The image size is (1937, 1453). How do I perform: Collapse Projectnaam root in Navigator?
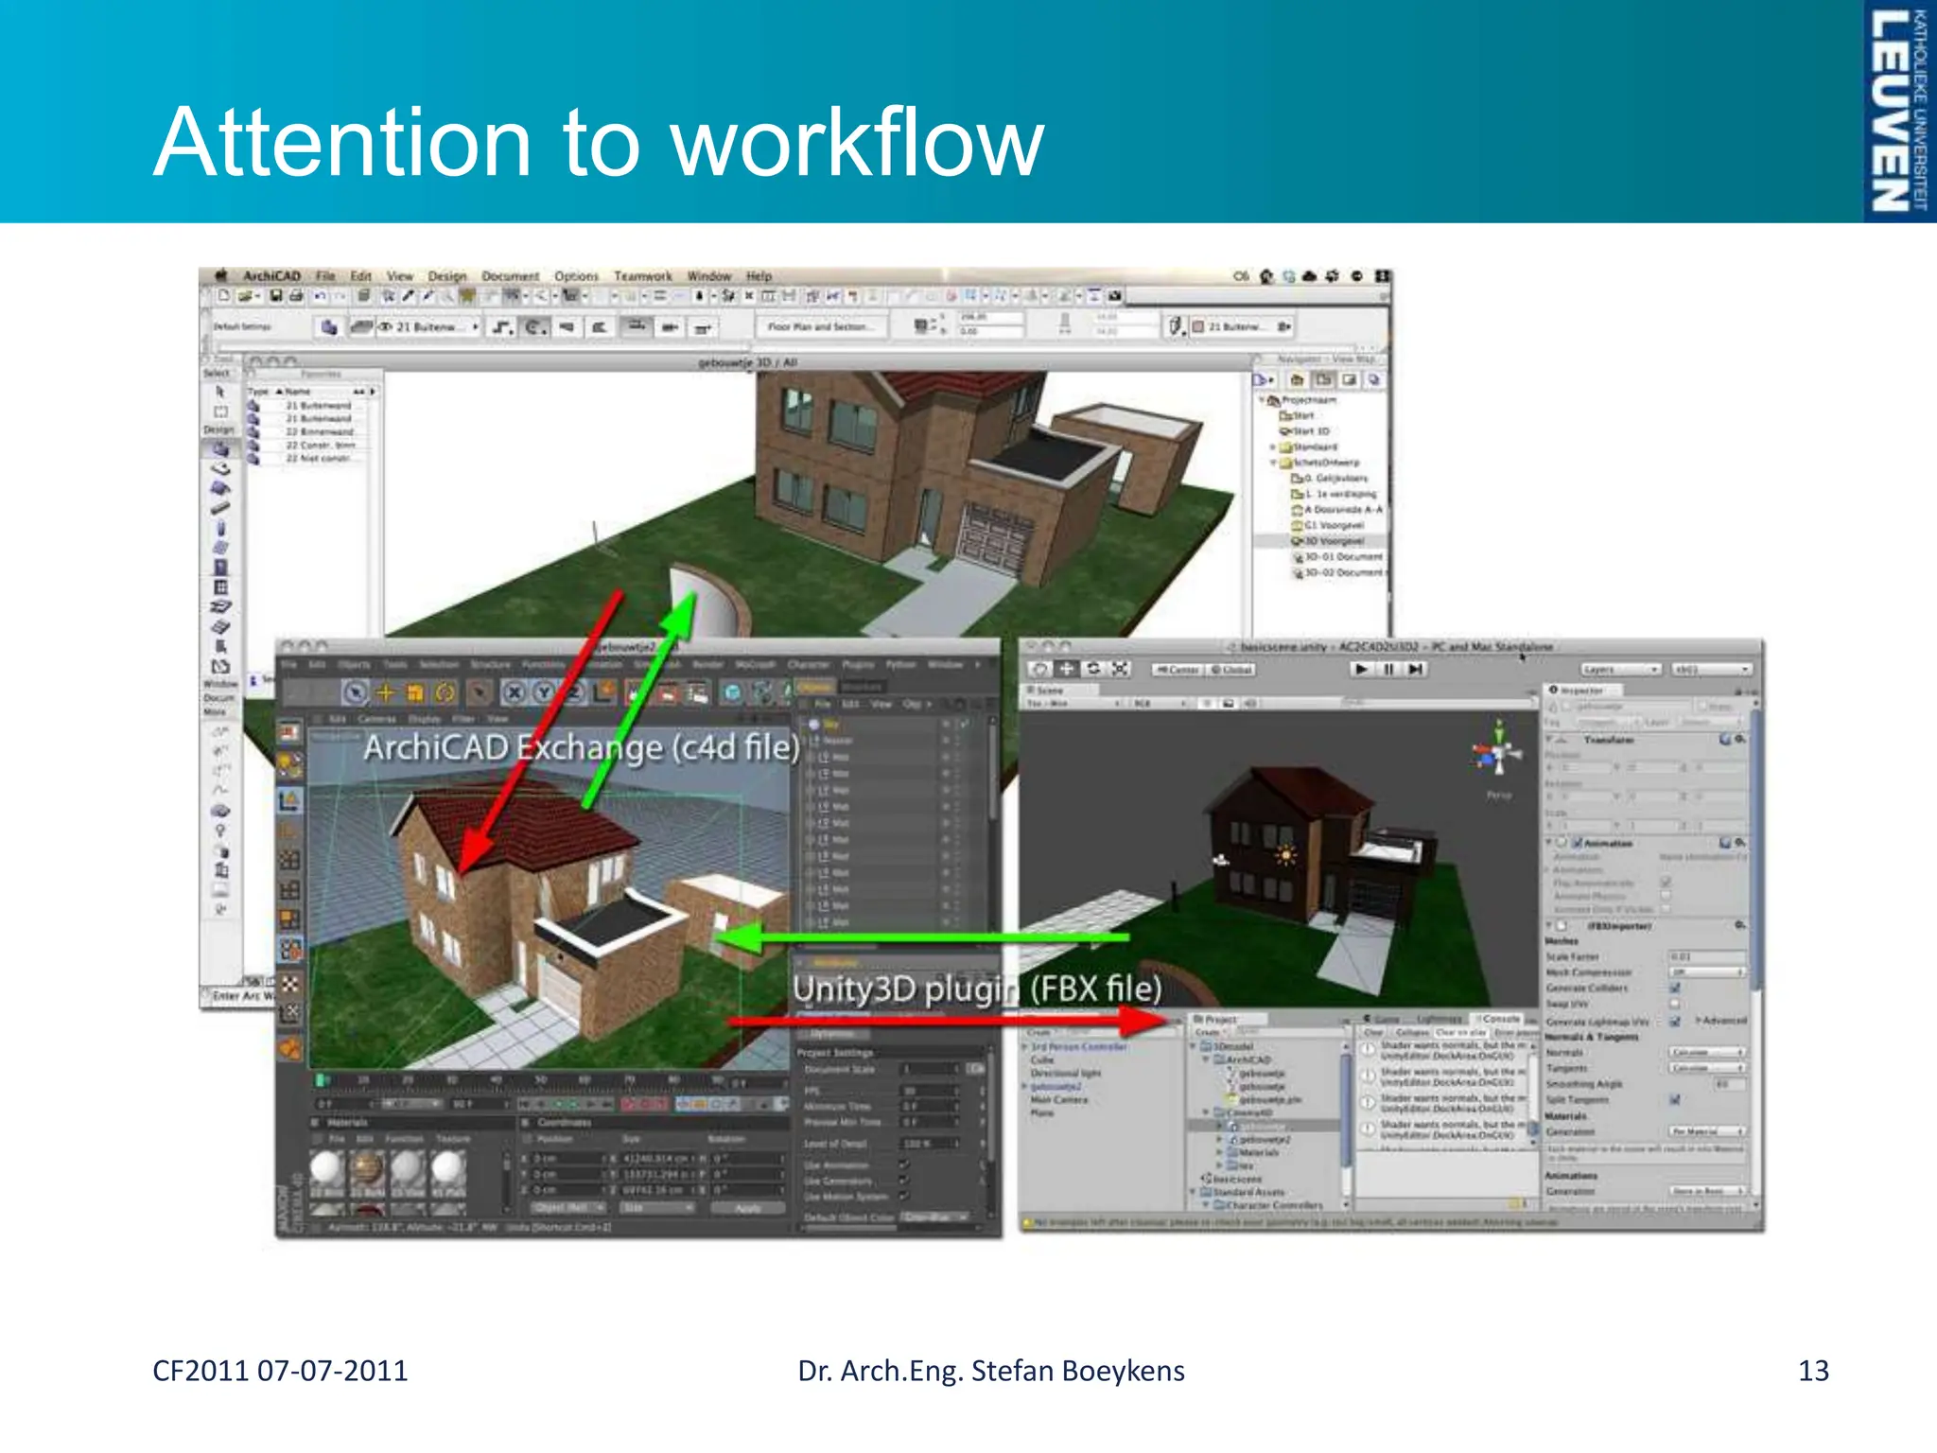1262,400
